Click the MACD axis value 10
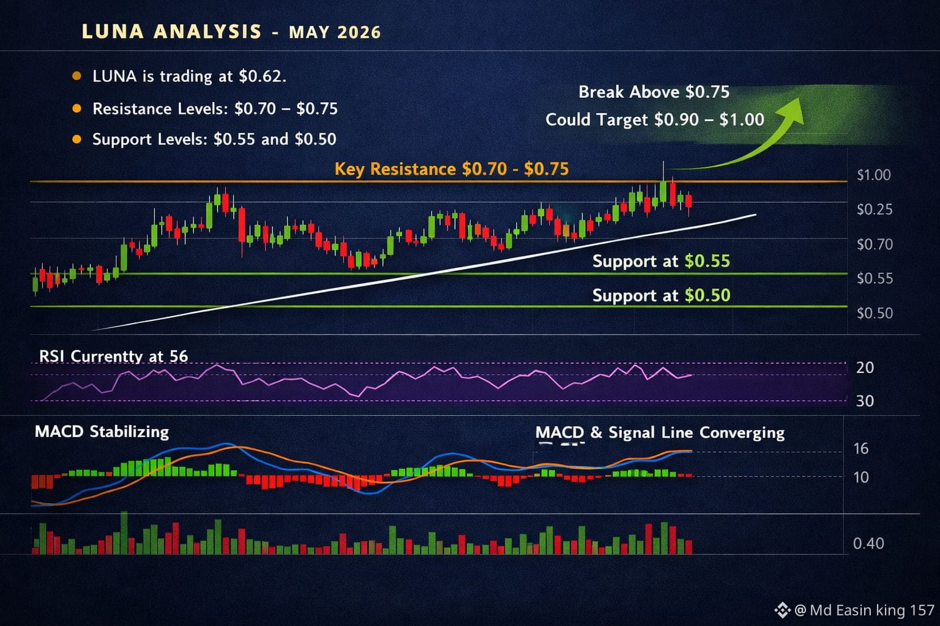 point(860,477)
